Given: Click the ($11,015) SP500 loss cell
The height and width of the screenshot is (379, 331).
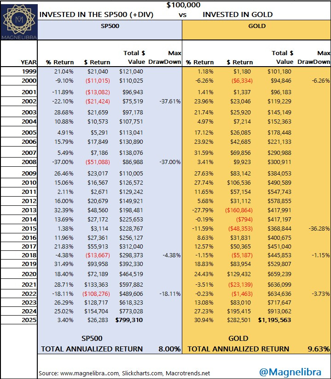Looking at the screenshot, I should (x=98, y=81).
